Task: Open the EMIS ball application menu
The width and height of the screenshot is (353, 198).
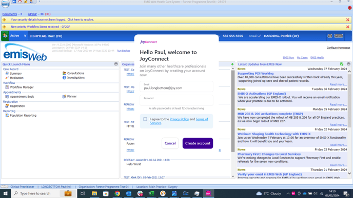Action: (x=6, y=4)
